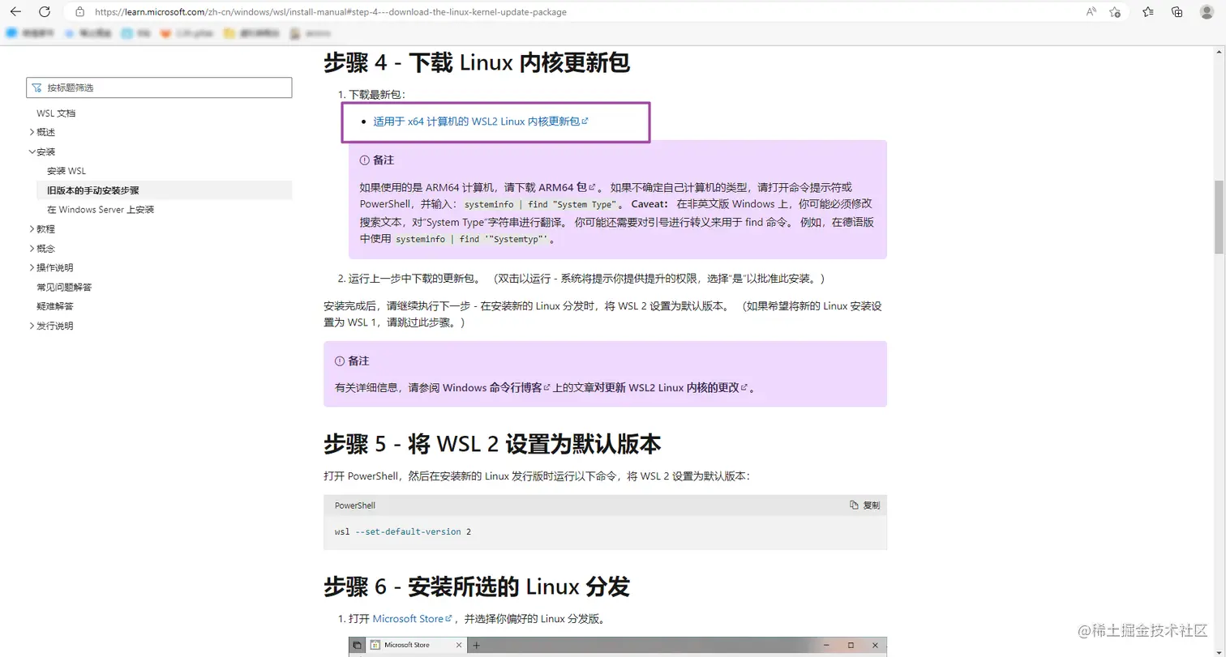The image size is (1226, 657).
Task: Click the info icon in the second 备注 note
Action: (x=340, y=360)
